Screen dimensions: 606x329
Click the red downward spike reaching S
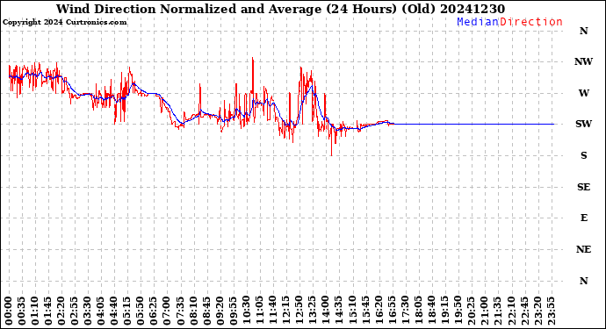coord(332,154)
